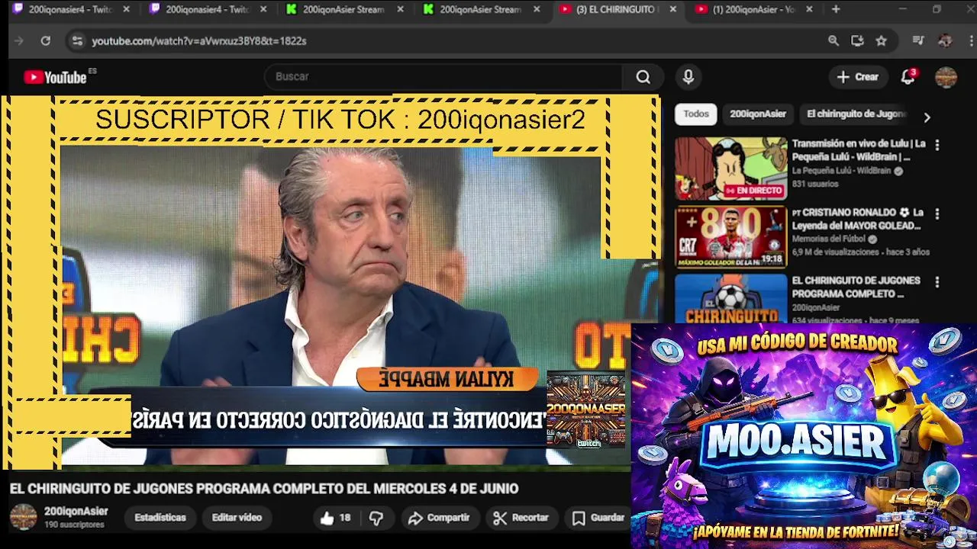Image resolution: width=977 pixels, height=549 pixels.
Task: Click the zoom magnifier icon in address bar
Action: (x=834, y=40)
